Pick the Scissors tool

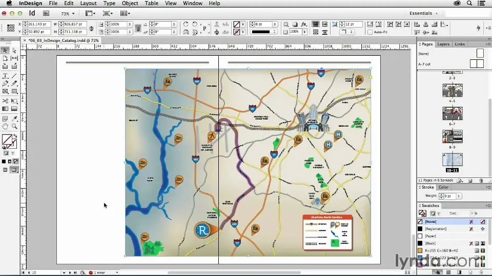pyautogui.click(x=5, y=101)
